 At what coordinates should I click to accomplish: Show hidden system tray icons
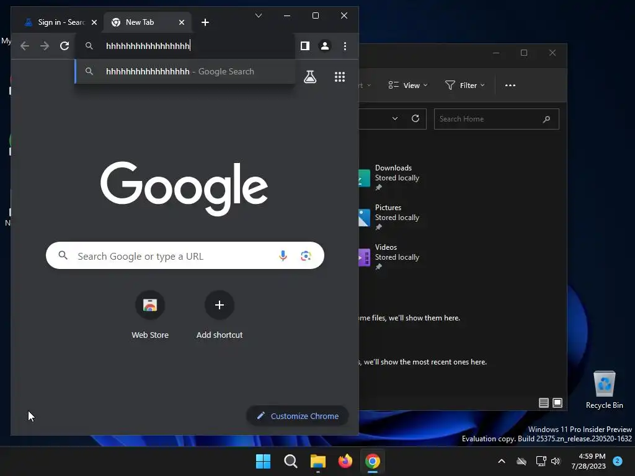point(501,461)
